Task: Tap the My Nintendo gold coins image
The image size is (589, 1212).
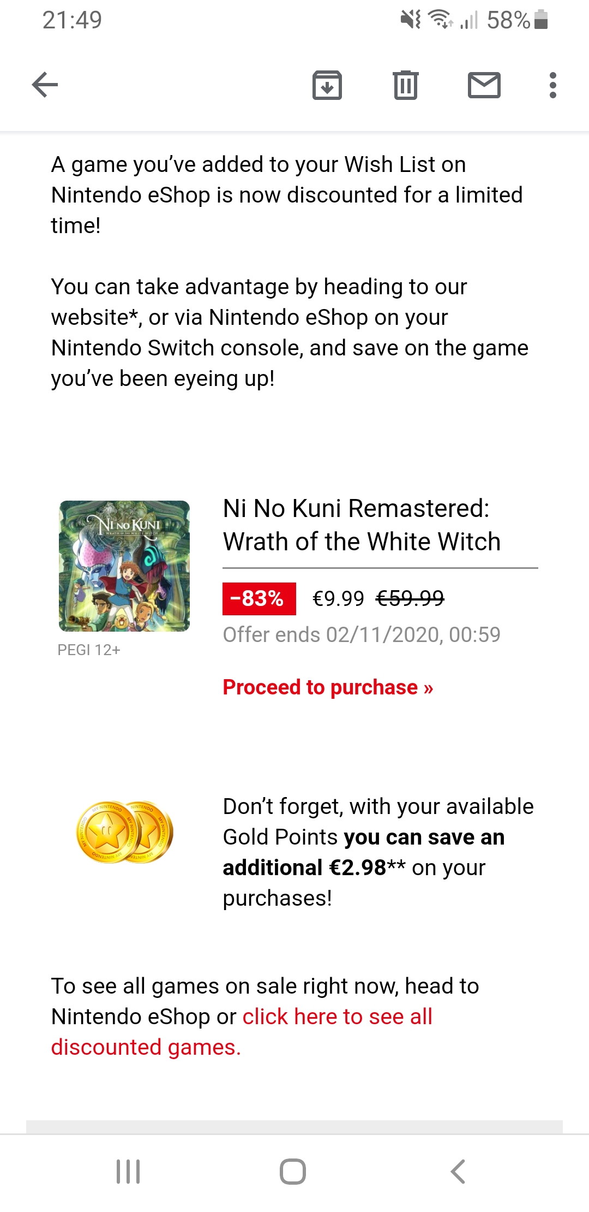Action: pyautogui.click(x=125, y=832)
